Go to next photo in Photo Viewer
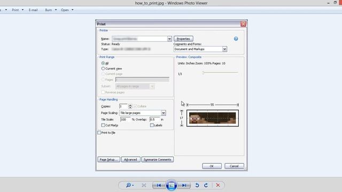 184,185
